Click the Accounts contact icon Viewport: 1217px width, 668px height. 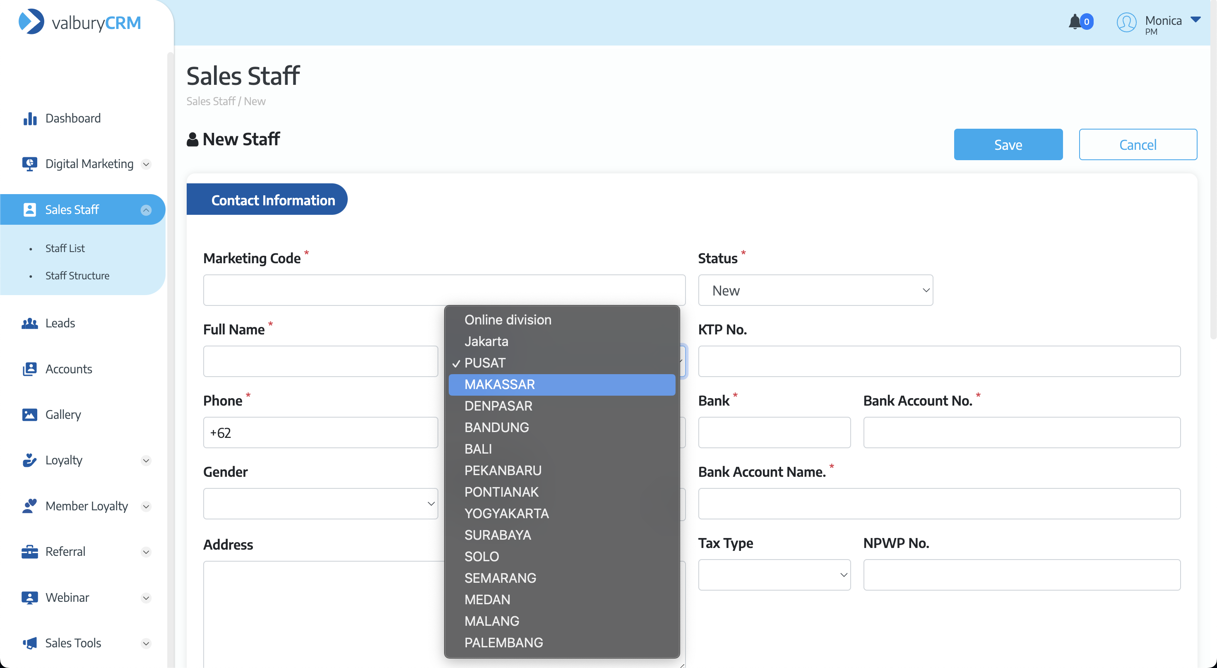pyautogui.click(x=30, y=369)
